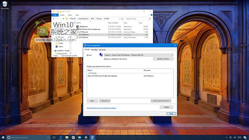Open File Explorer from the taskbar

click(67, 137)
